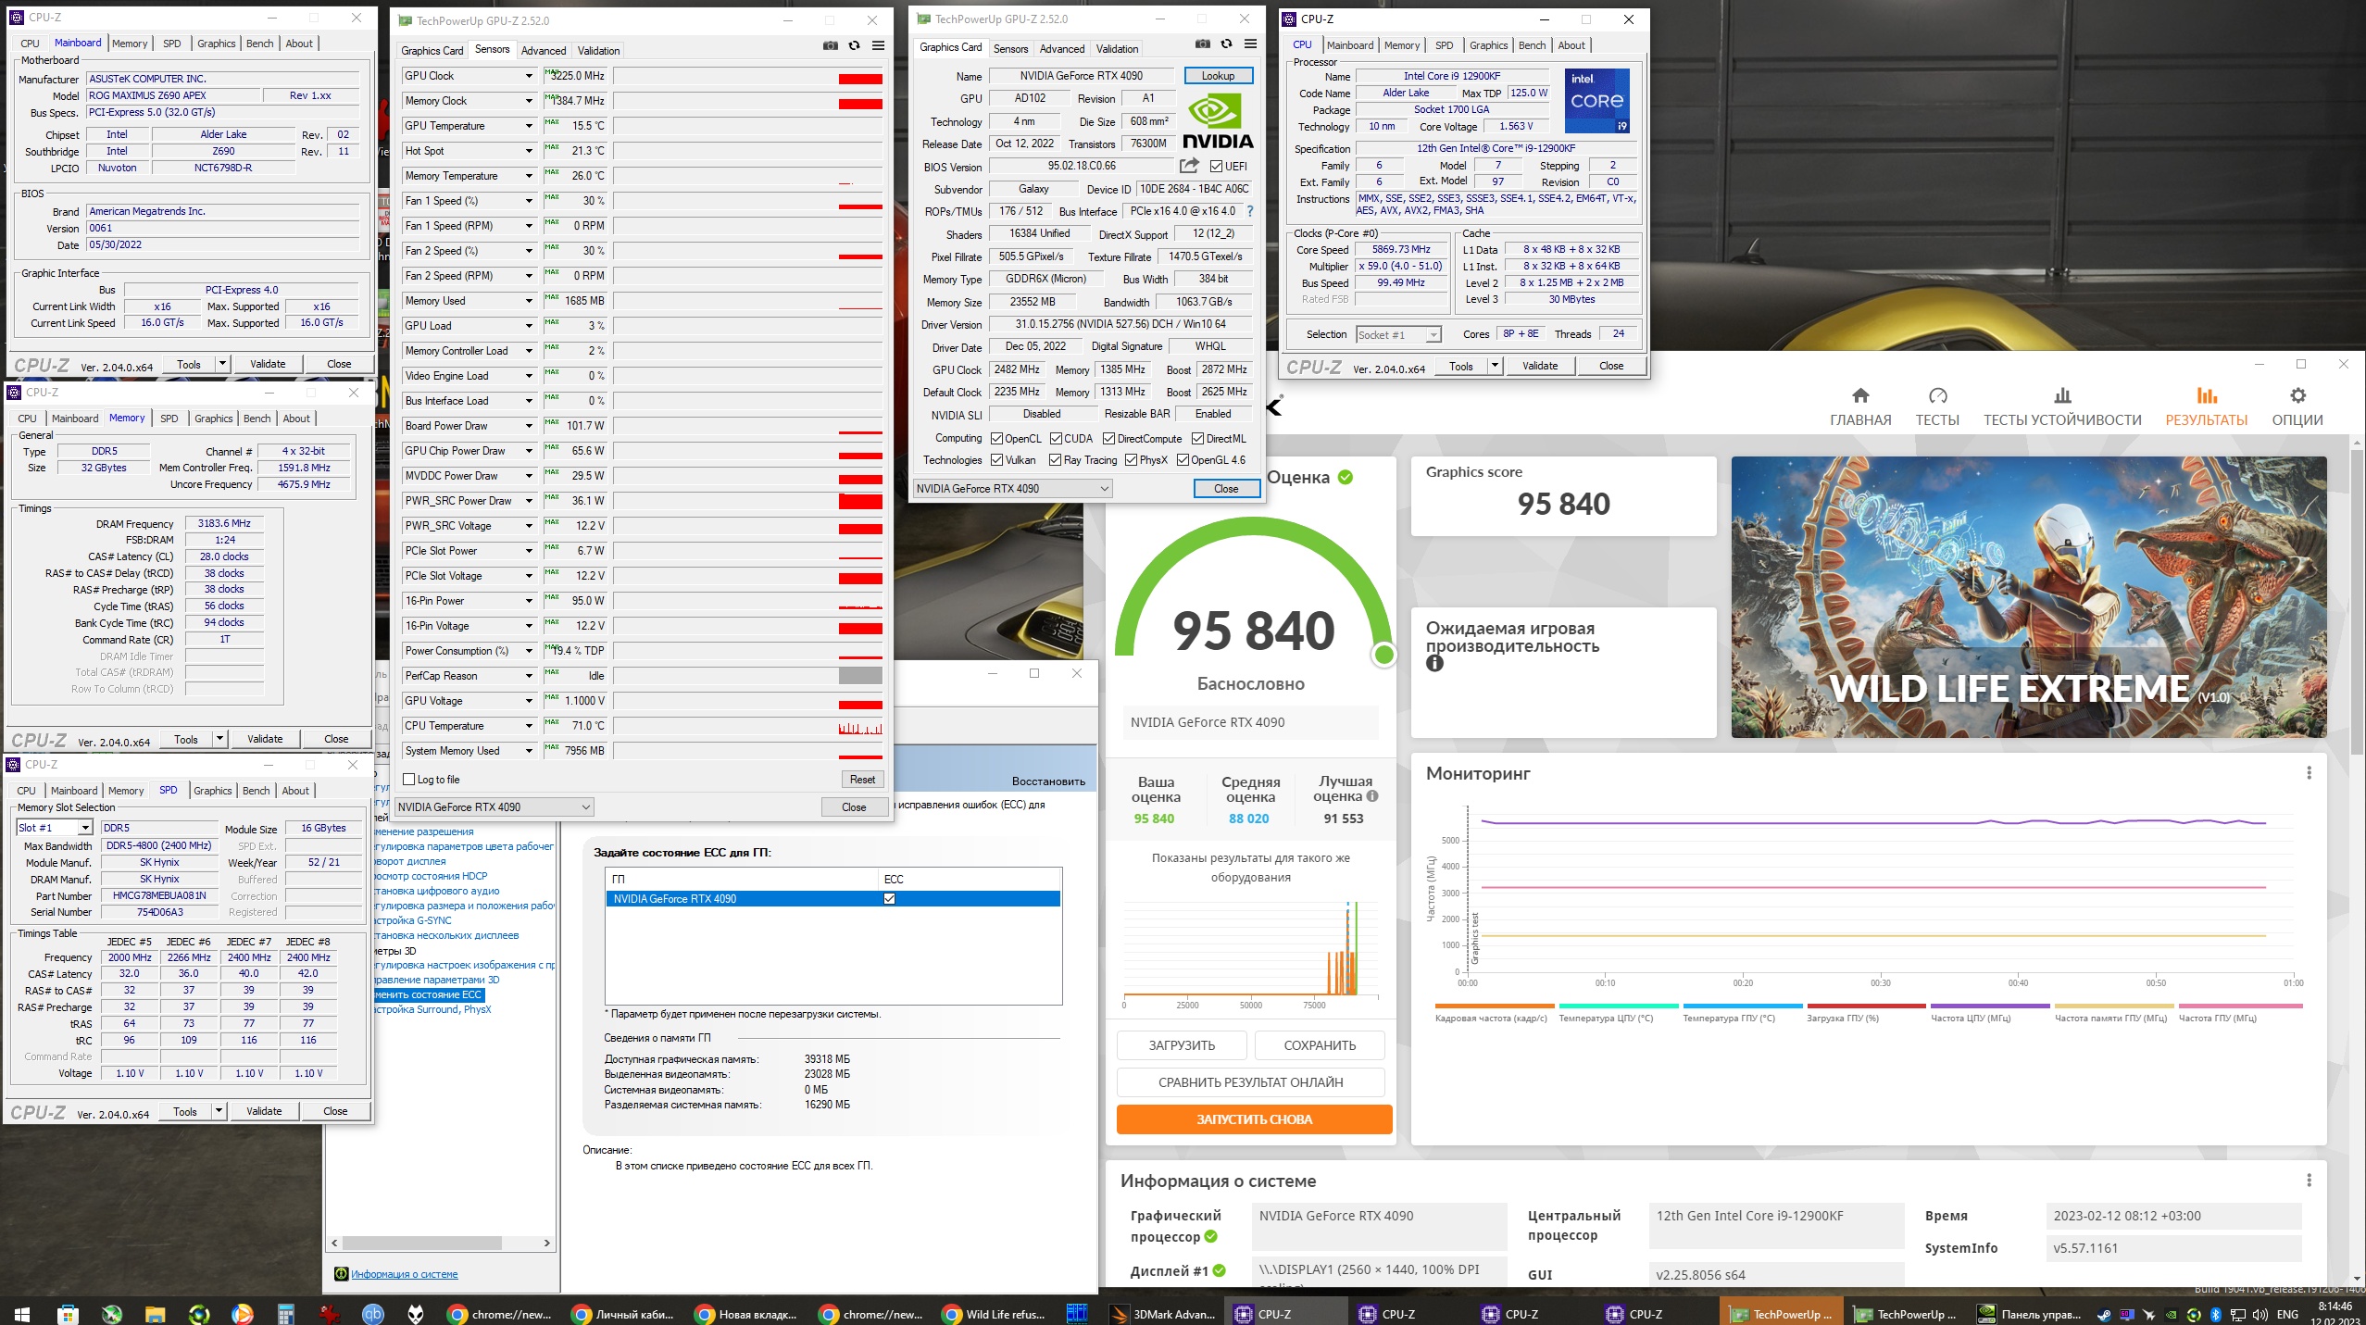Click the ЗАПУСТИТЬ СНОВА button
Viewport: 2366px width, 1325px height.
1254,1119
